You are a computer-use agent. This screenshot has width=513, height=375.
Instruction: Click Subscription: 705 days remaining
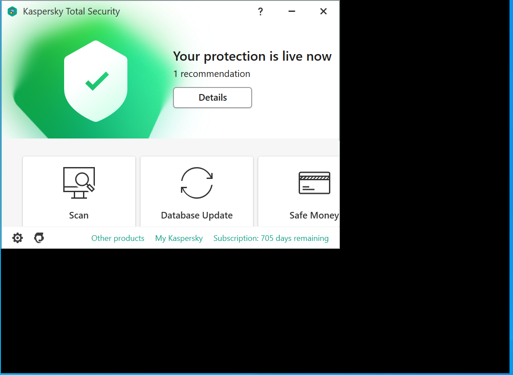271,238
